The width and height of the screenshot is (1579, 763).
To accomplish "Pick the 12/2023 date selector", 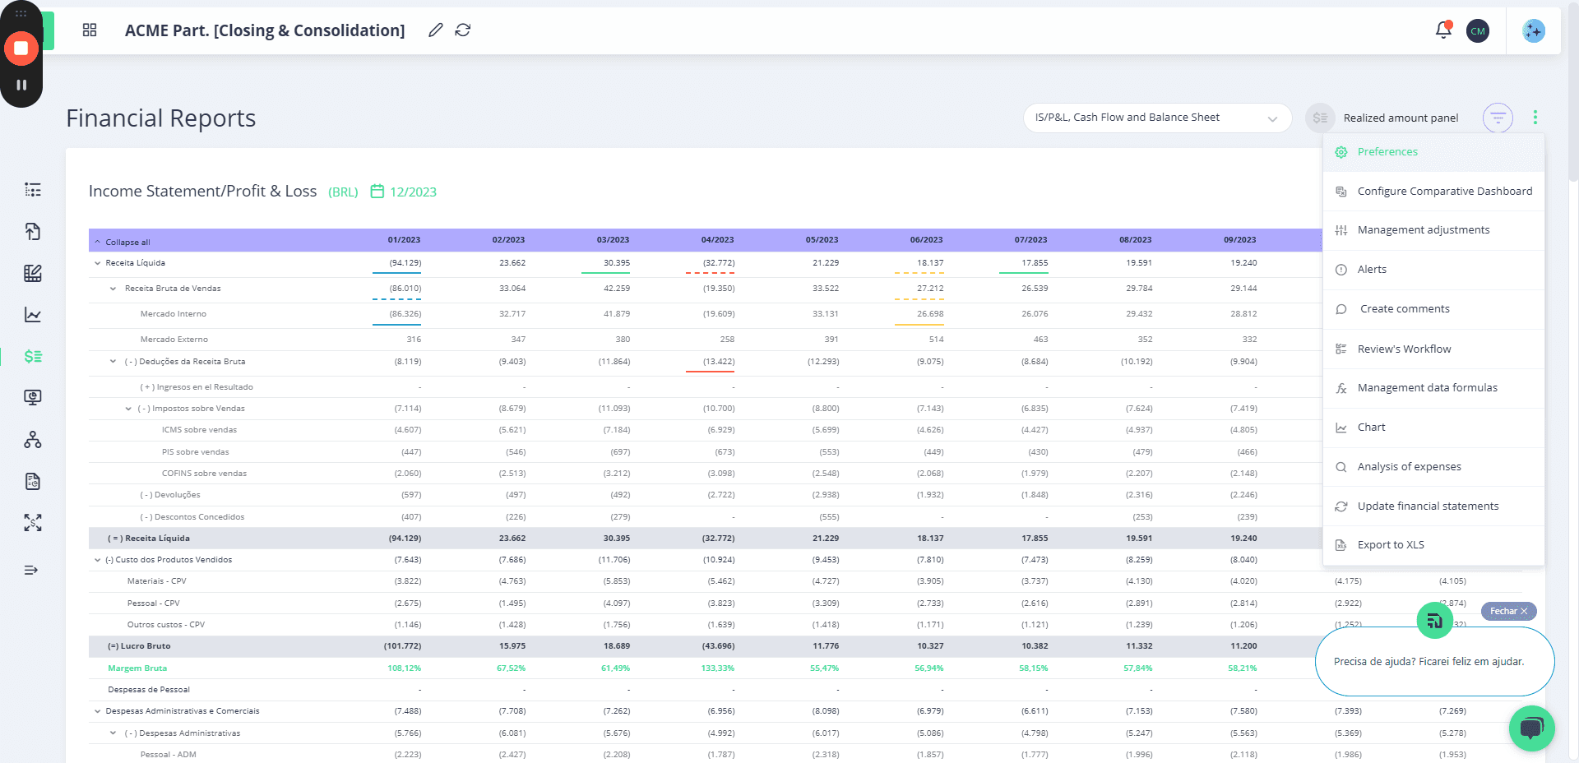I will tap(404, 192).
